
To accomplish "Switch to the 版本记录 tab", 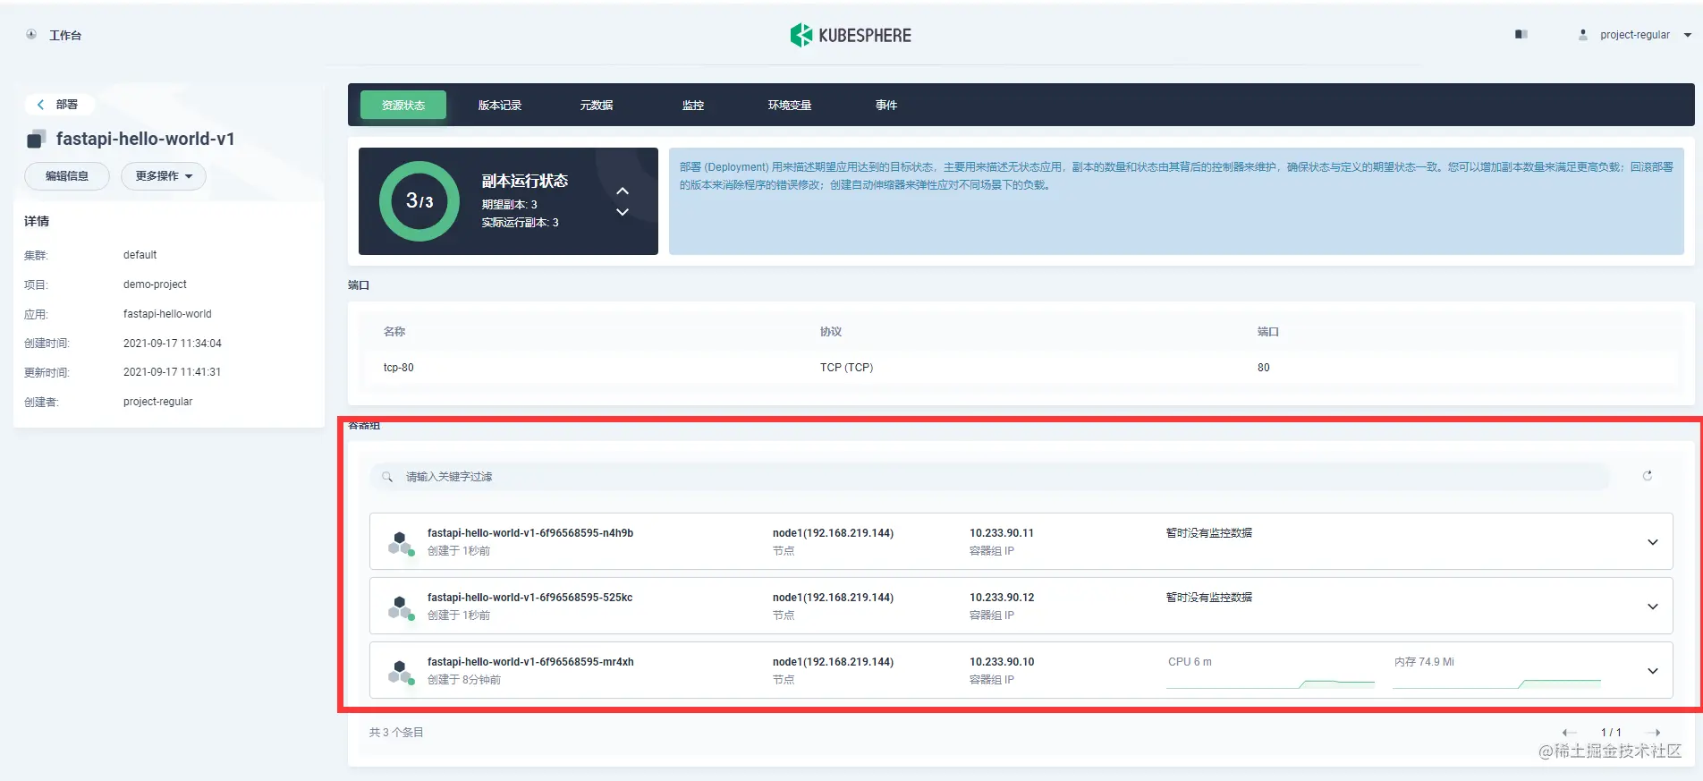I will 500,106.
